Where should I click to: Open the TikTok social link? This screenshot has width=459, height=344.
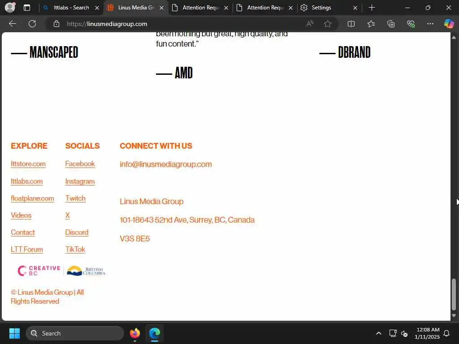pyautogui.click(x=75, y=249)
